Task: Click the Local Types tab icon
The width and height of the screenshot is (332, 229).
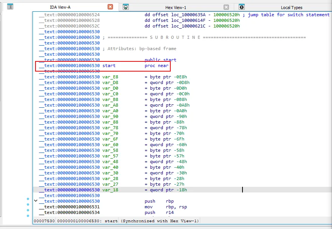Action: coord(242,7)
